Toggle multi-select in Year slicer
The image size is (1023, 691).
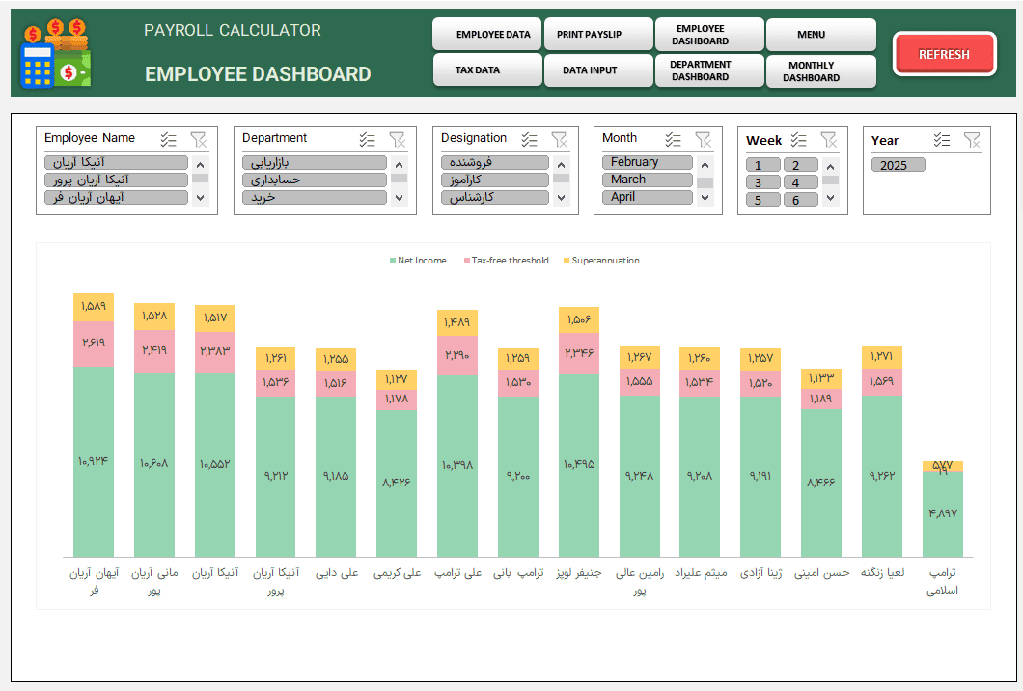[x=941, y=139]
